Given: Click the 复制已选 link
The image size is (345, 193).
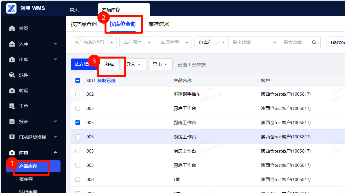Looking at the screenshot, I should tap(106, 80).
